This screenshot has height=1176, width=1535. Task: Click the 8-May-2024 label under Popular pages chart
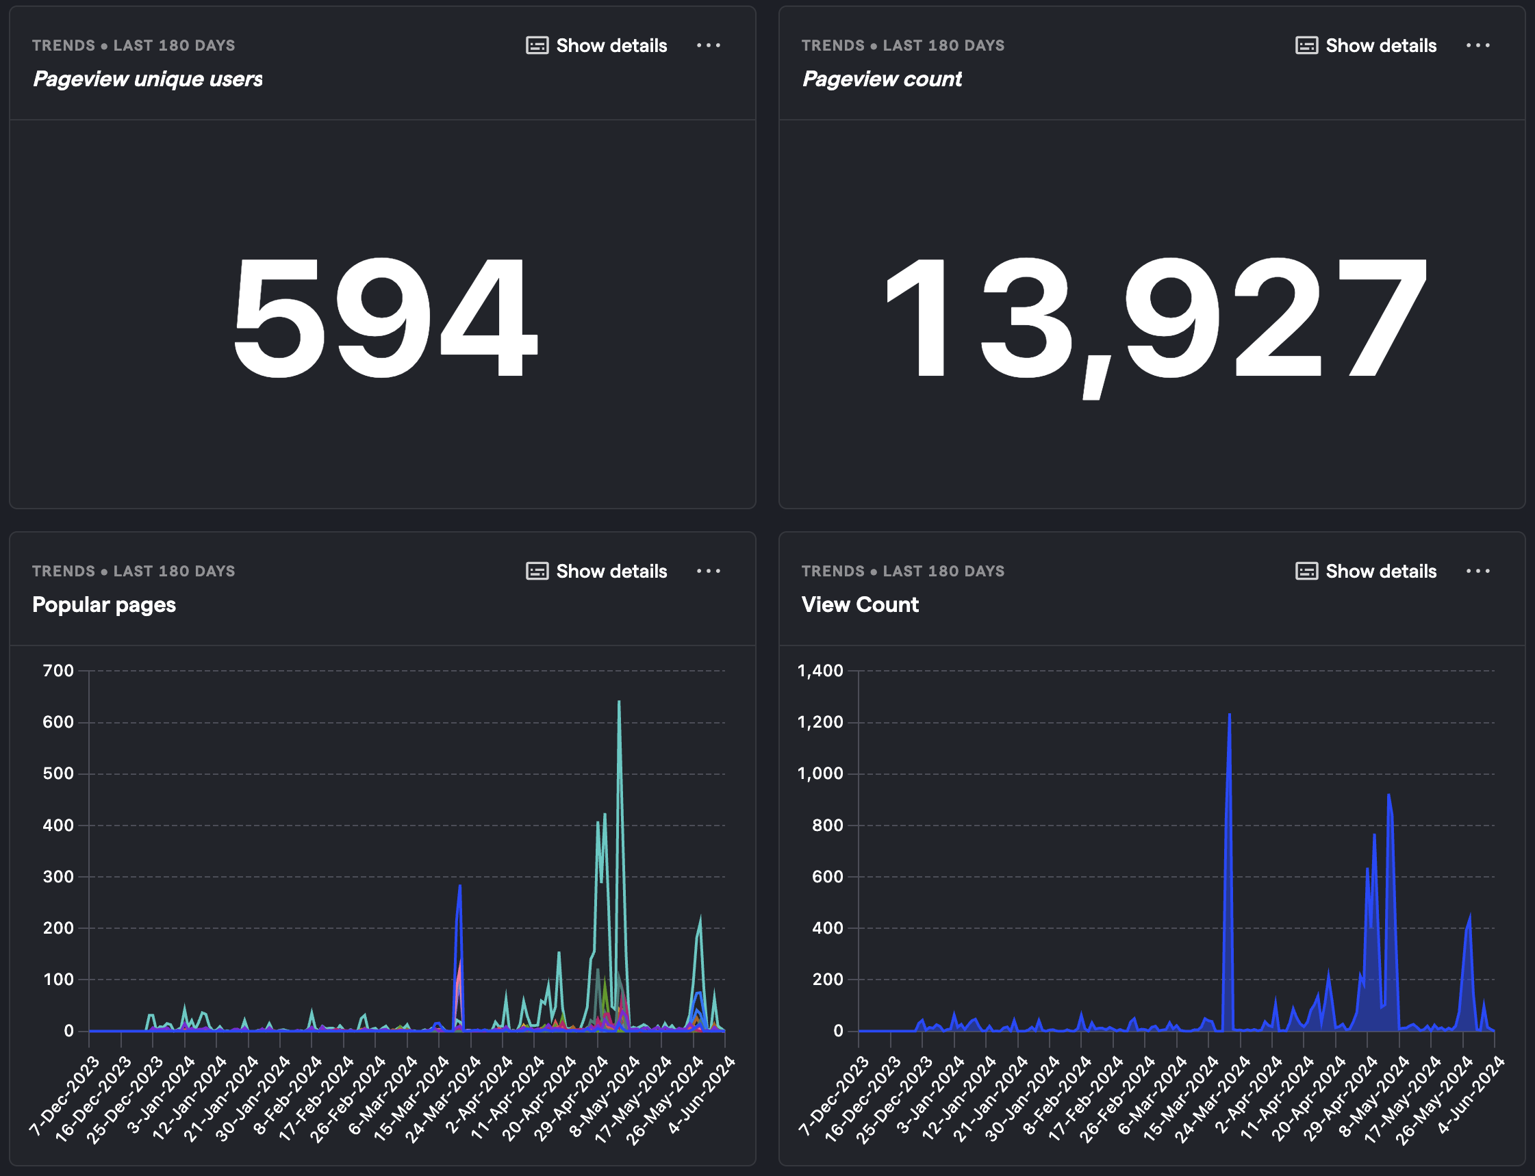point(605,1096)
